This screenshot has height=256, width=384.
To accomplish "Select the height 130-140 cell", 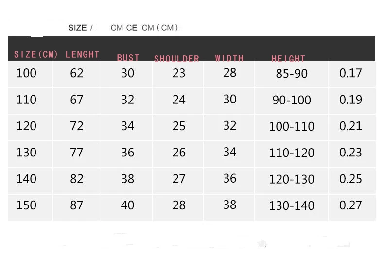I will (292, 206).
